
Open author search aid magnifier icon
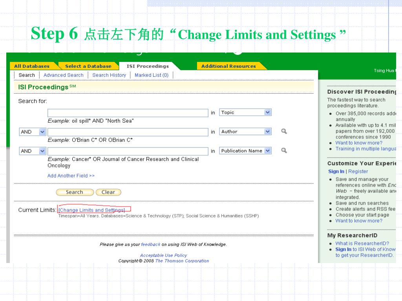(284, 131)
